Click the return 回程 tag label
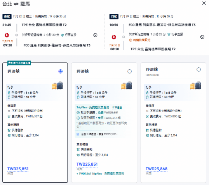The height and width of the screenshot is (185, 209). pos(114,17)
